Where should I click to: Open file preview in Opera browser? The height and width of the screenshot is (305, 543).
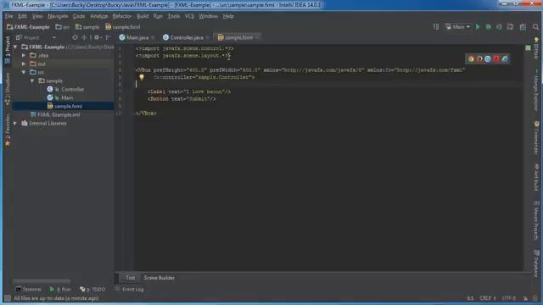coord(496,58)
